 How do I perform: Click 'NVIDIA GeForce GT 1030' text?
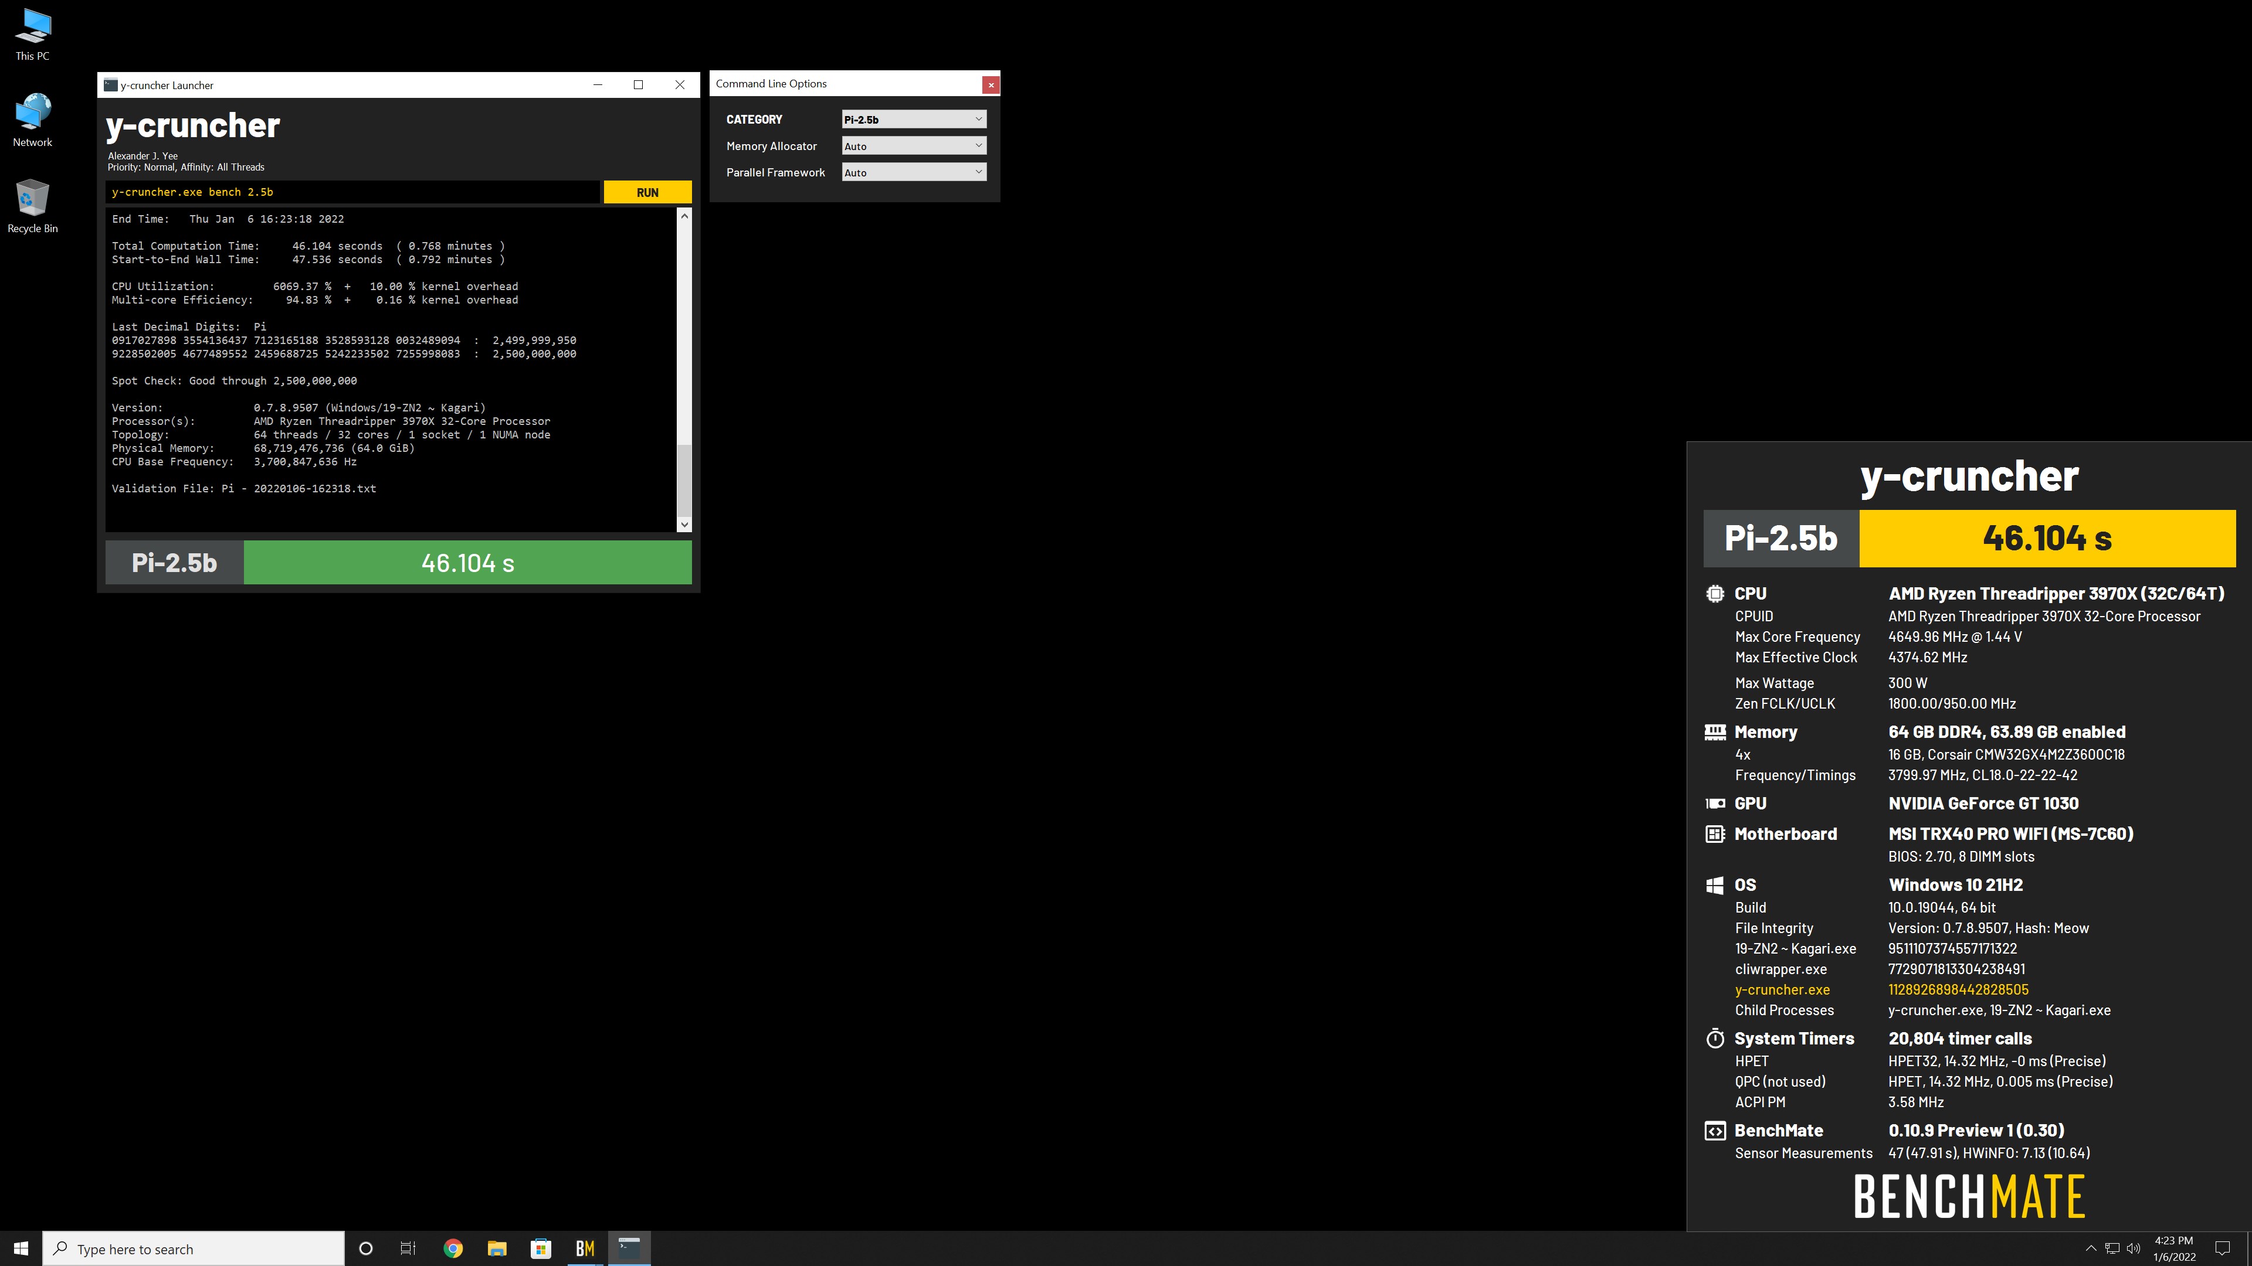pyautogui.click(x=1983, y=804)
